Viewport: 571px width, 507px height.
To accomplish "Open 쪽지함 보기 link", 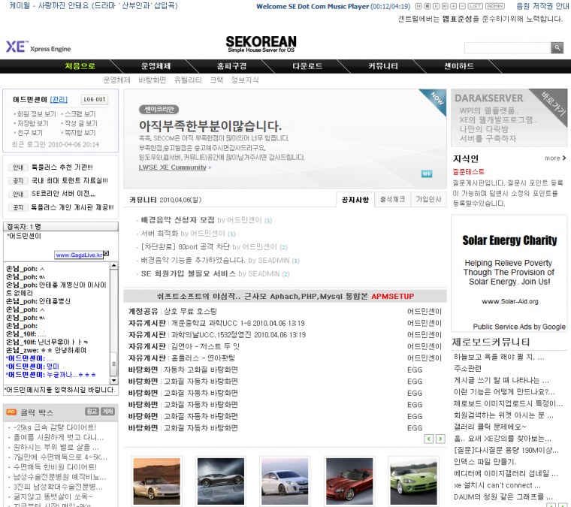I will tap(80, 133).
